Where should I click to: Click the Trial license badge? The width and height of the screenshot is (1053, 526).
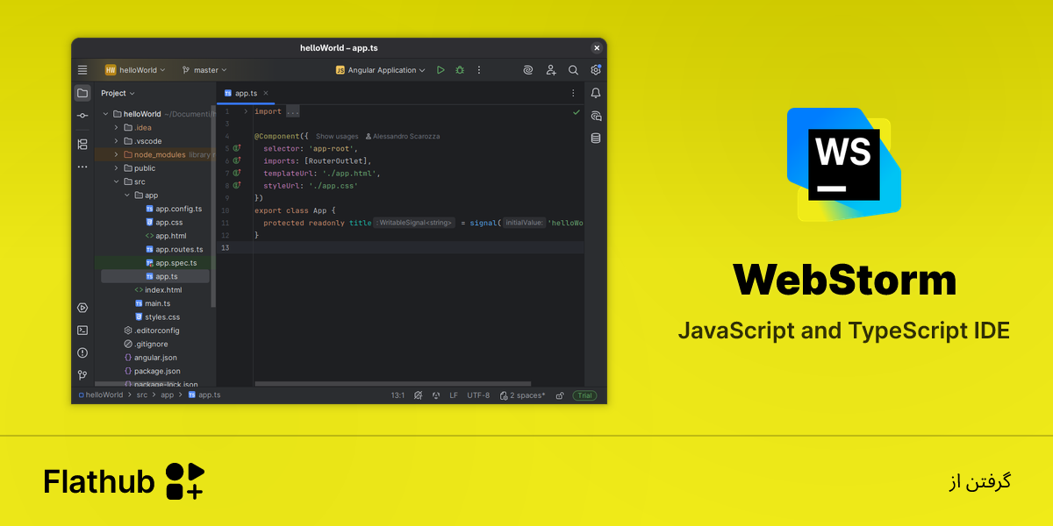[584, 395]
